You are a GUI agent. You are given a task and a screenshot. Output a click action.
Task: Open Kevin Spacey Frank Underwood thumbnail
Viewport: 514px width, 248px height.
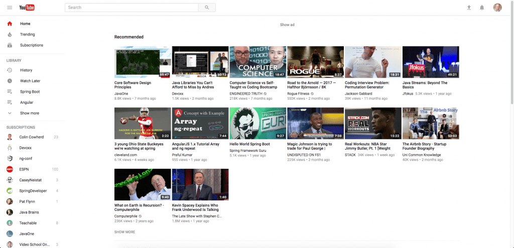click(x=200, y=184)
